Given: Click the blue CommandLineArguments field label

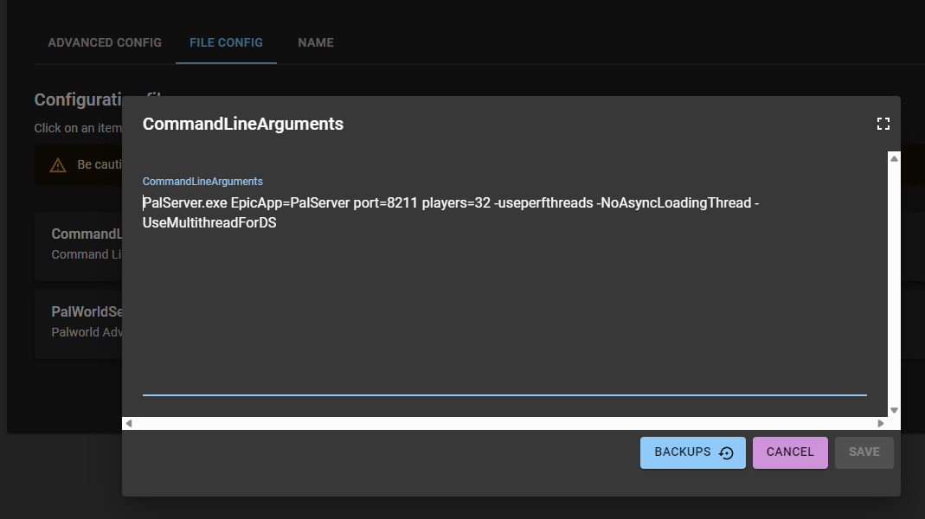Looking at the screenshot, I should [202, 182].
